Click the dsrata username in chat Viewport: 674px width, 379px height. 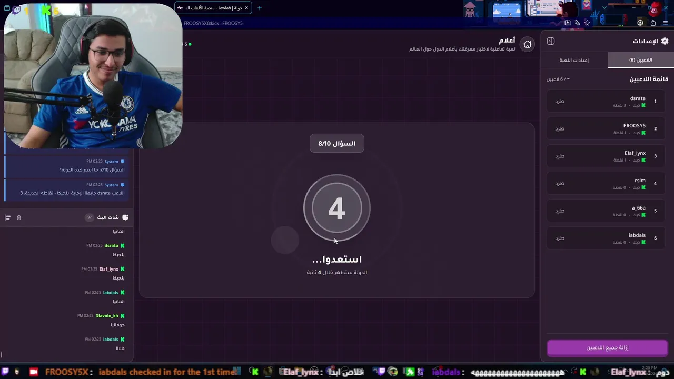pos(111,246)
